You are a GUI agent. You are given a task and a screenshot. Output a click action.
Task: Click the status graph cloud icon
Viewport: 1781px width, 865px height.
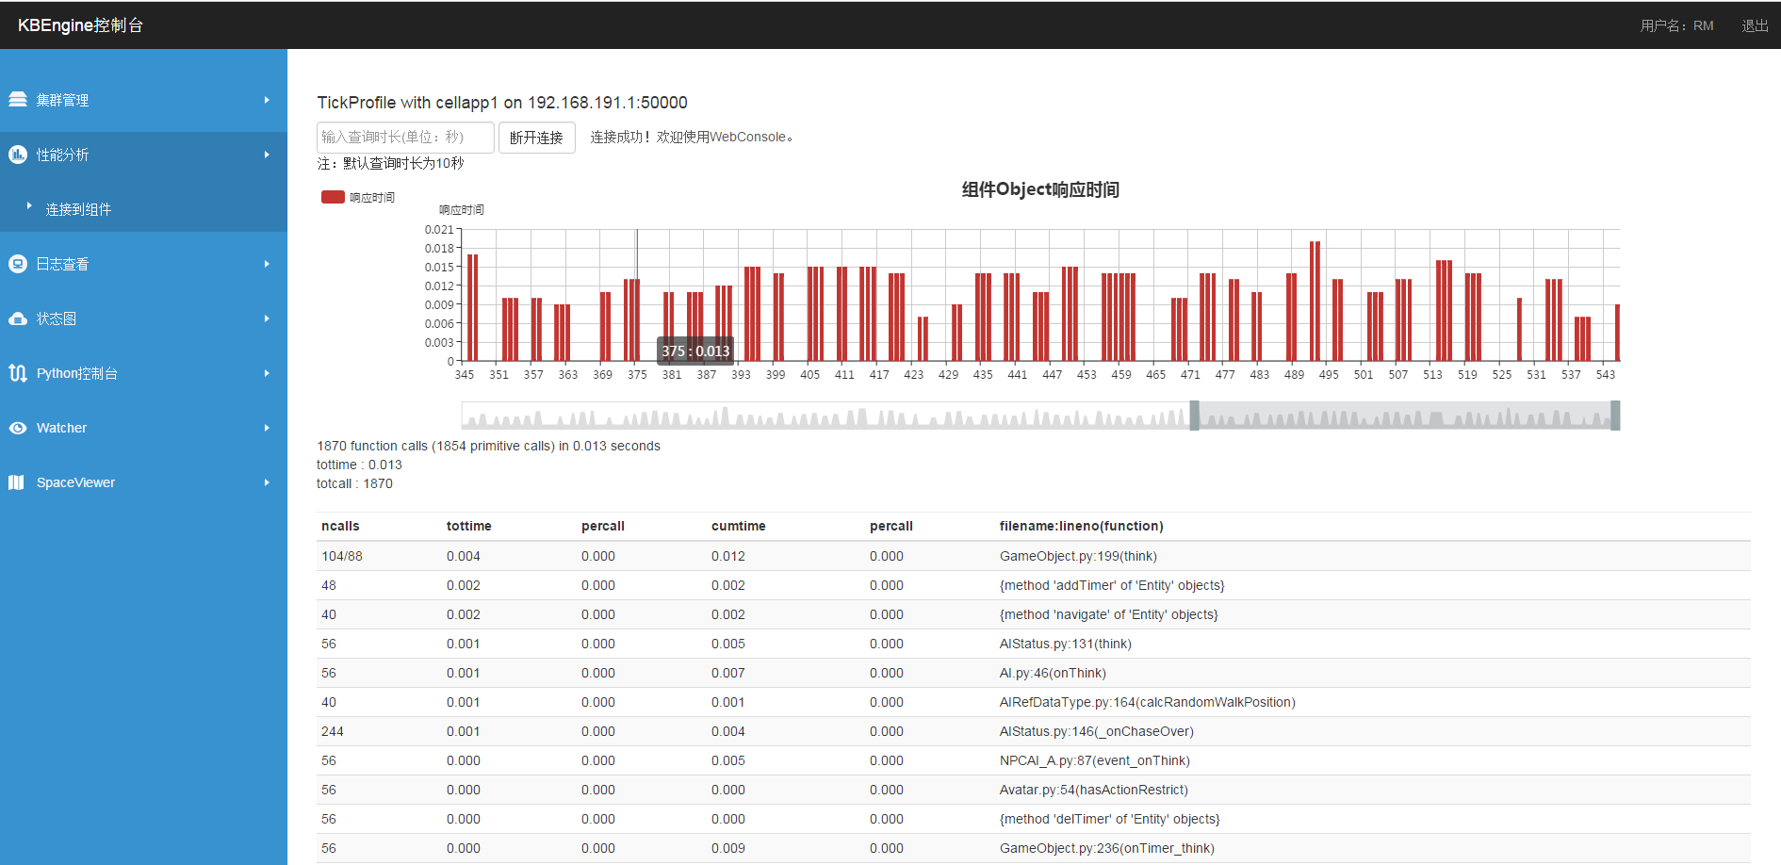click(18, 318)
